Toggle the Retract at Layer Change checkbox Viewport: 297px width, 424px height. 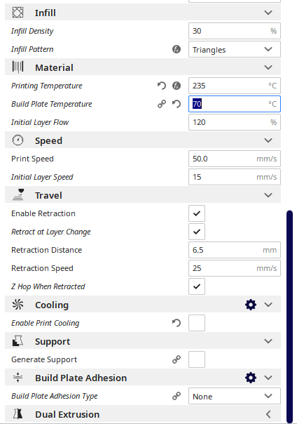tap(197, 232)
